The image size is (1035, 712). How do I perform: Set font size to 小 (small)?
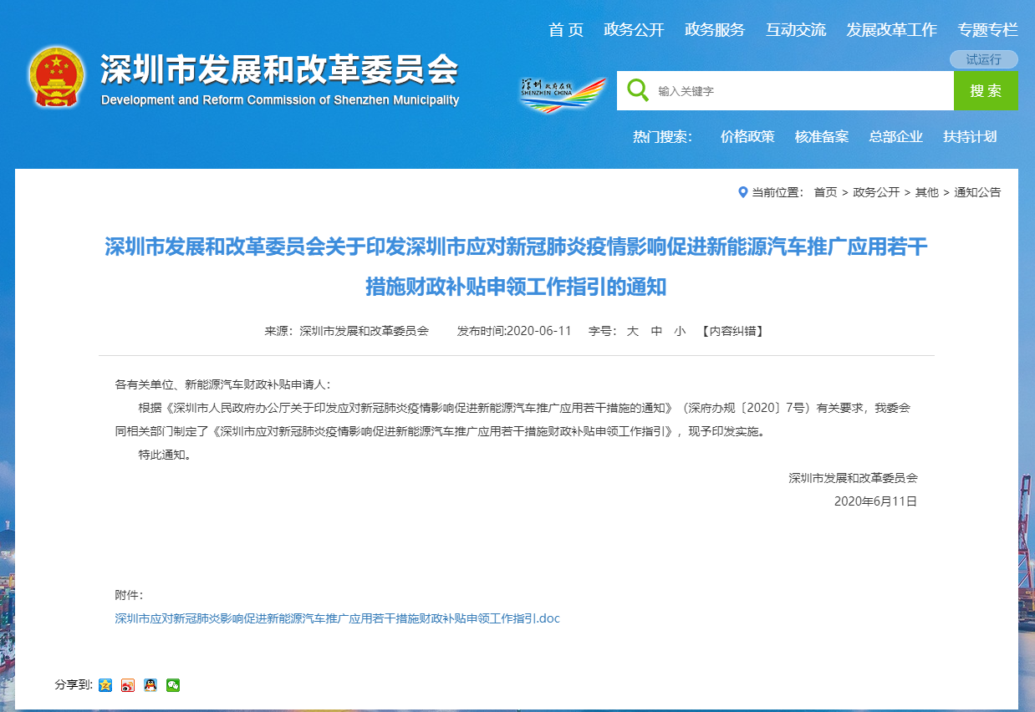(680, 331)
